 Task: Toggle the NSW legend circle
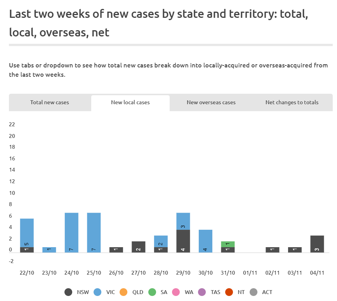tap(69, 292)
